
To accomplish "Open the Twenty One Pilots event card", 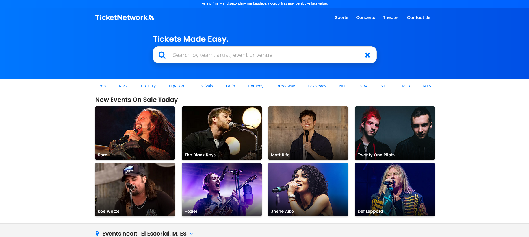I will click(x=394, y=133).
